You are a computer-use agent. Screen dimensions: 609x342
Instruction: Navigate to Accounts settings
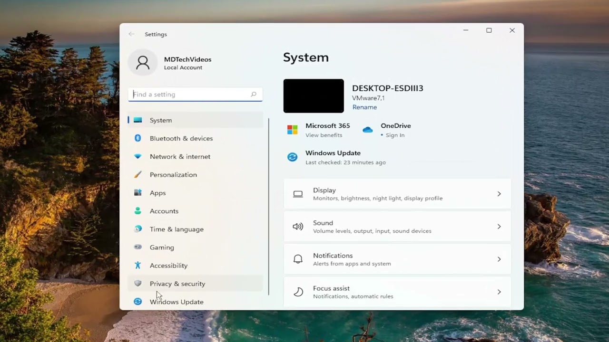coord(195,211)
